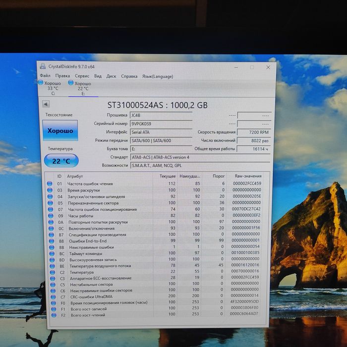This screenshot has width=347, height=347.
Task: Click the transfer mode field SATA/600
Action: [x=161, y=140]
